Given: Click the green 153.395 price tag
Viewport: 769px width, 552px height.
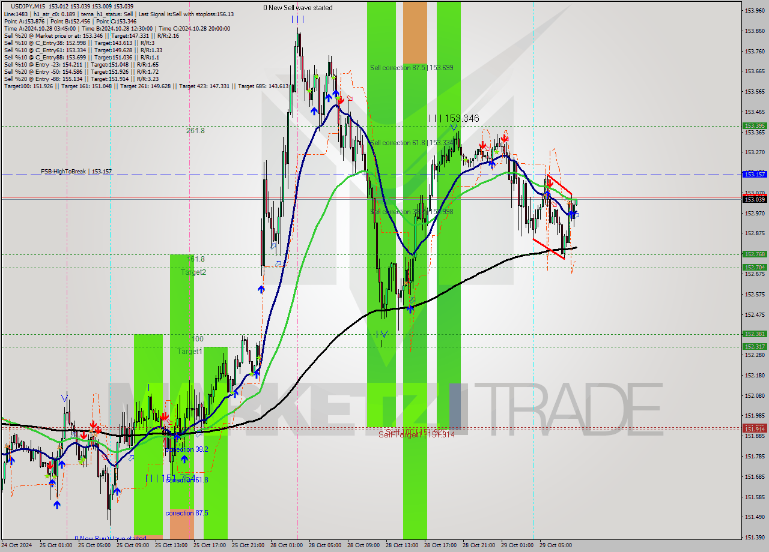Looking at the screenshot, I should [755, 126].
